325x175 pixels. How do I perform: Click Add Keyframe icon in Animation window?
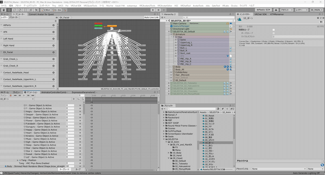(x=78, y=99)
